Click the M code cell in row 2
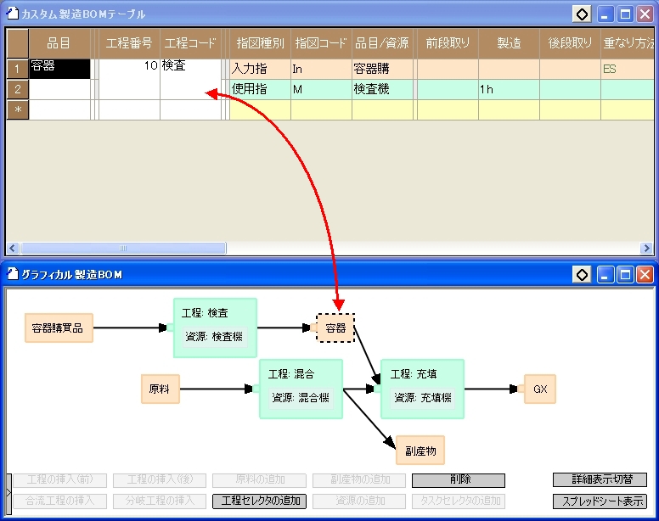 tap(322, 89)
